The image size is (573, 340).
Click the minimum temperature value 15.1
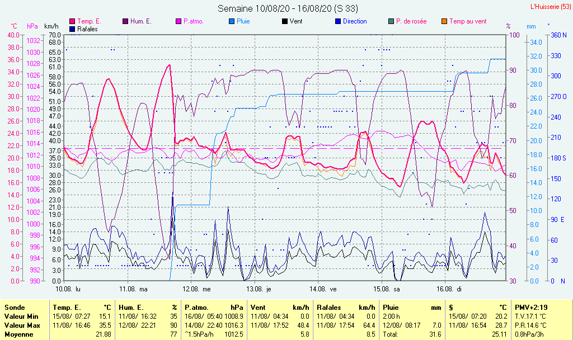[x=105, y=317]
